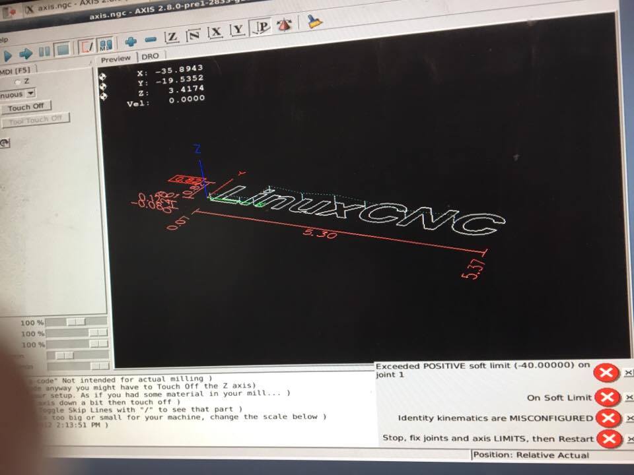
Task: Click the spindle rotation icon
Action: click(x=5, y=142)
